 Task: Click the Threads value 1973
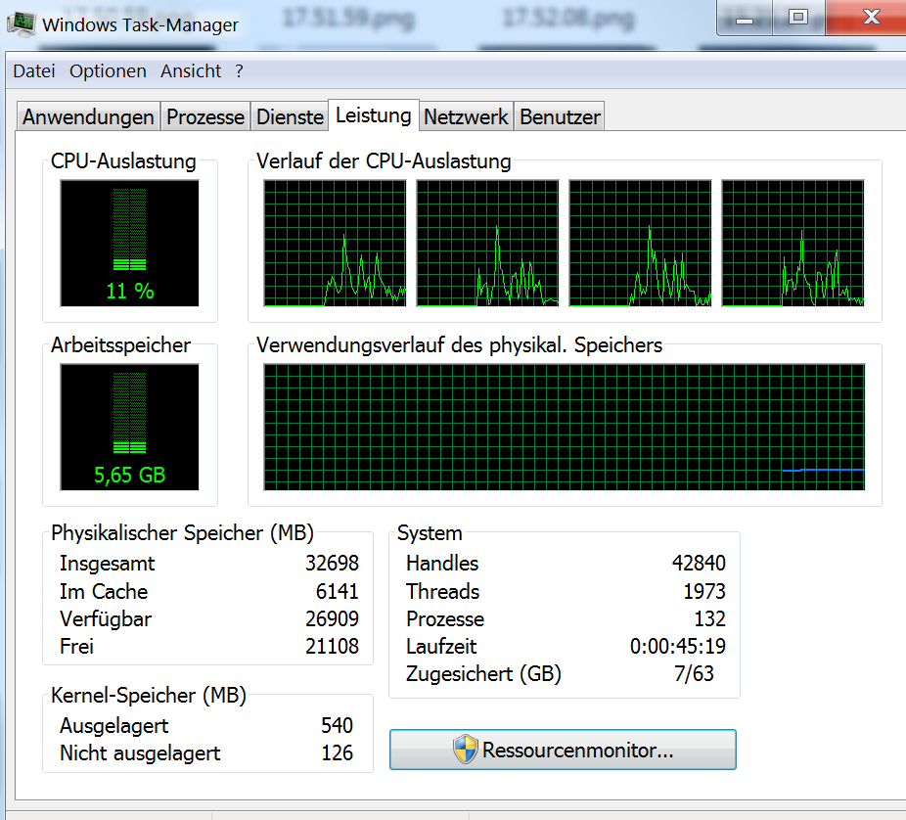(x=704, y=591)
